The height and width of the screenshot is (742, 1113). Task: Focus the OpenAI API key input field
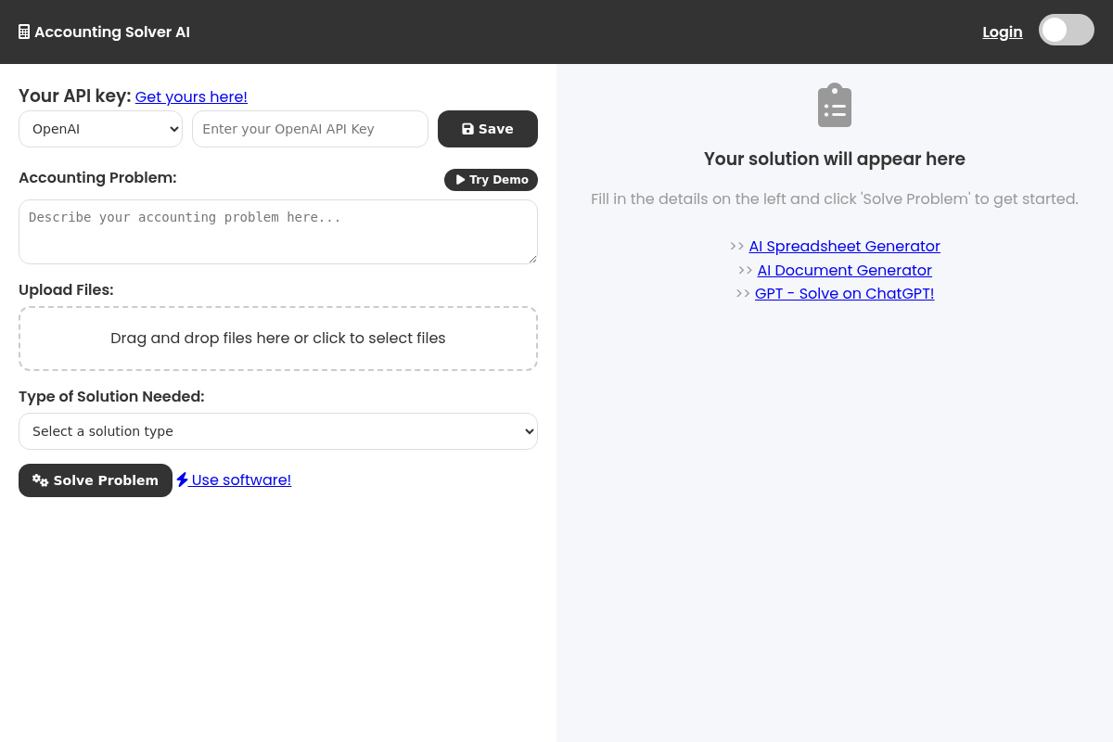(310, 129)
